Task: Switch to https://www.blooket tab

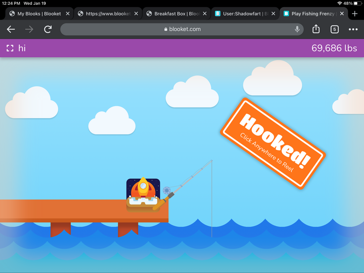Action: coord(108,14)
